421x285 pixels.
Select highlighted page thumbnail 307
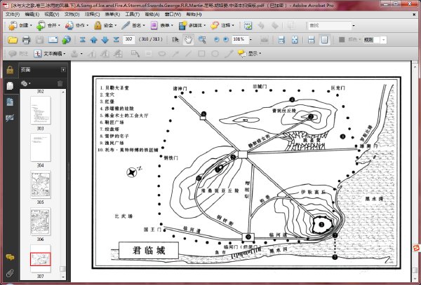coord(40,259)
